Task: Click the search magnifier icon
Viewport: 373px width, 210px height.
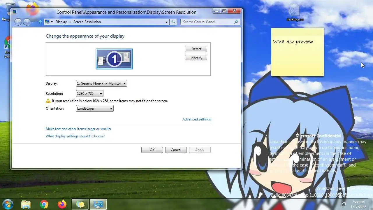Action: click(x=236, y=22)
